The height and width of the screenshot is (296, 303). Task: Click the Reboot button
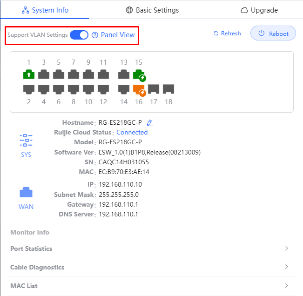click(273, 33)
